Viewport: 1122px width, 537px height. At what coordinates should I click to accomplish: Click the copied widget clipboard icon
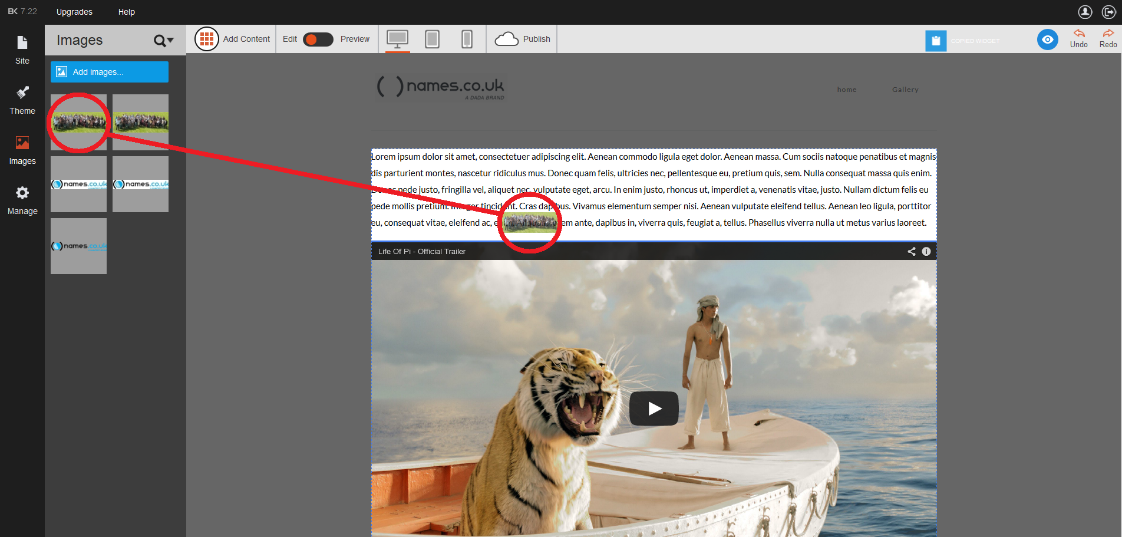[x=936, y=41]
